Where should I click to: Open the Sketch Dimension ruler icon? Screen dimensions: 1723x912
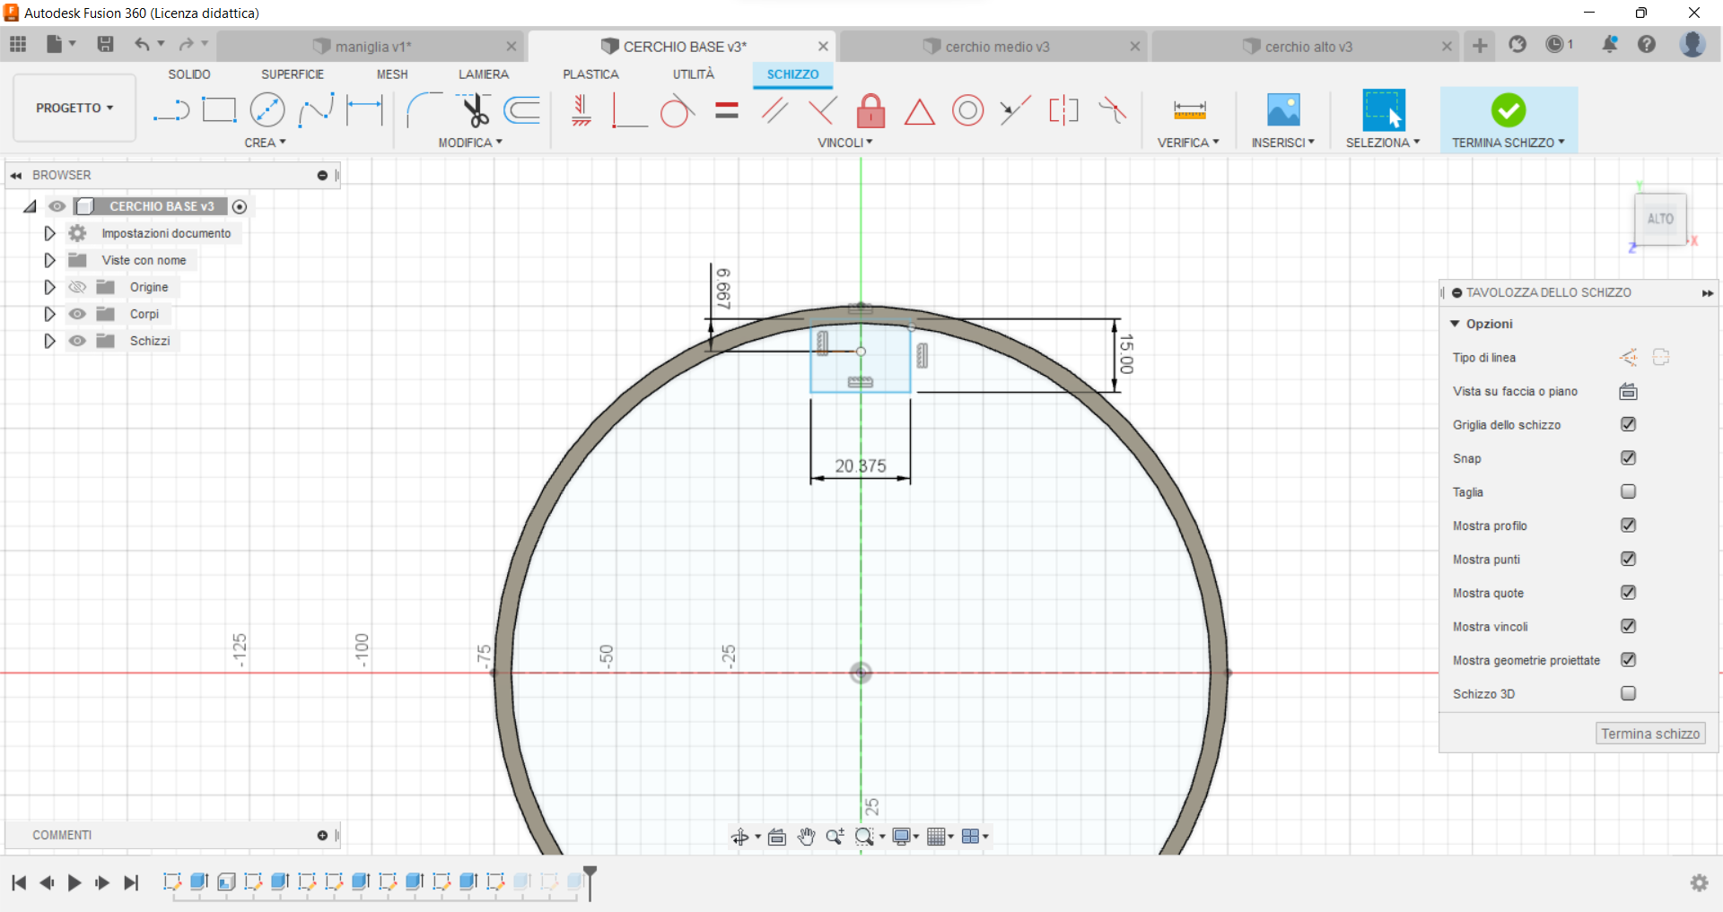(1188, 109)
